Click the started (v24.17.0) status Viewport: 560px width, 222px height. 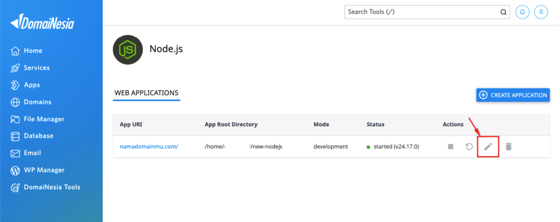pyautogui.click(x=393, y=147)
